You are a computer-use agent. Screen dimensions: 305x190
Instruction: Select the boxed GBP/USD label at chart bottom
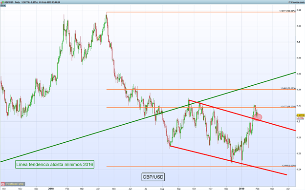click(x=153, y=177)
